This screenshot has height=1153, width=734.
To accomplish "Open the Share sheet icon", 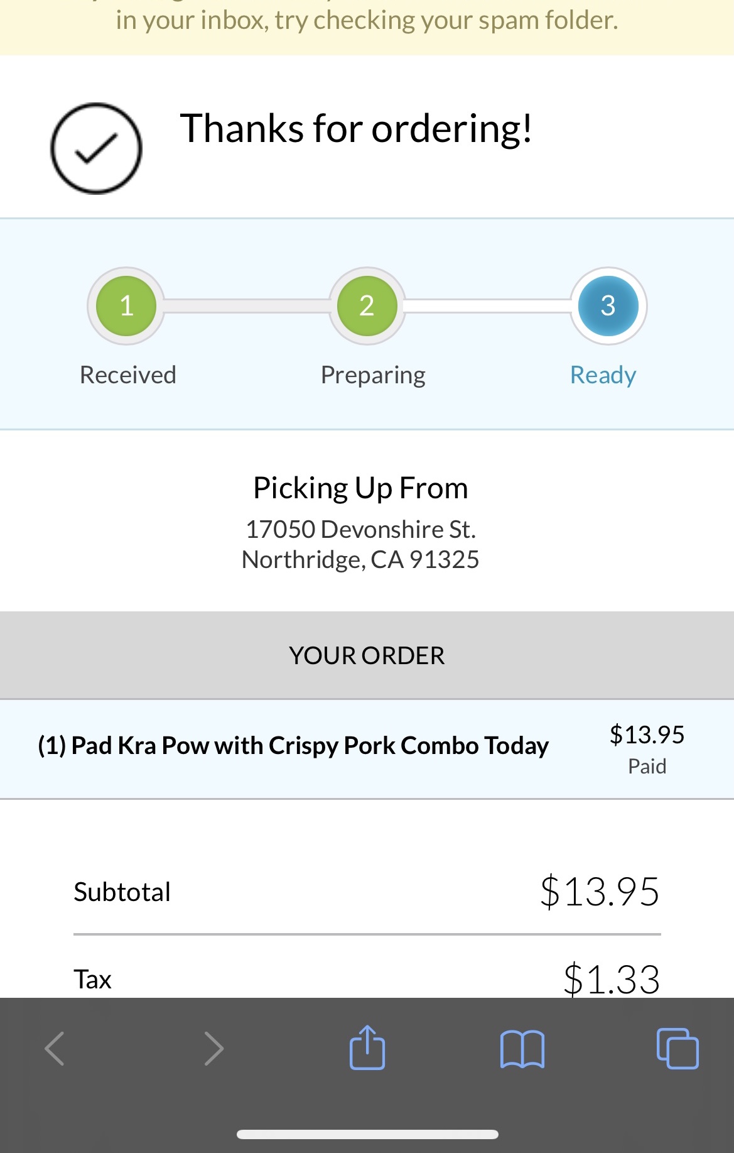I will tap(367, 1047).
